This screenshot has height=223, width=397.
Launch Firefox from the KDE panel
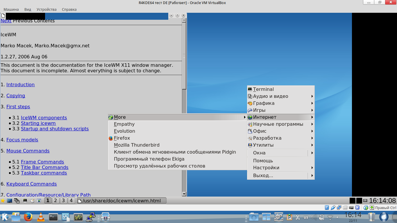28,217
